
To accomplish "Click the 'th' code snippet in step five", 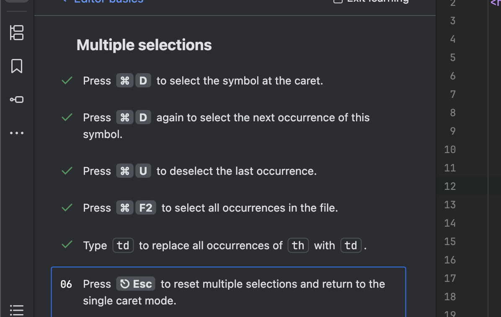I will click(298, 245).
